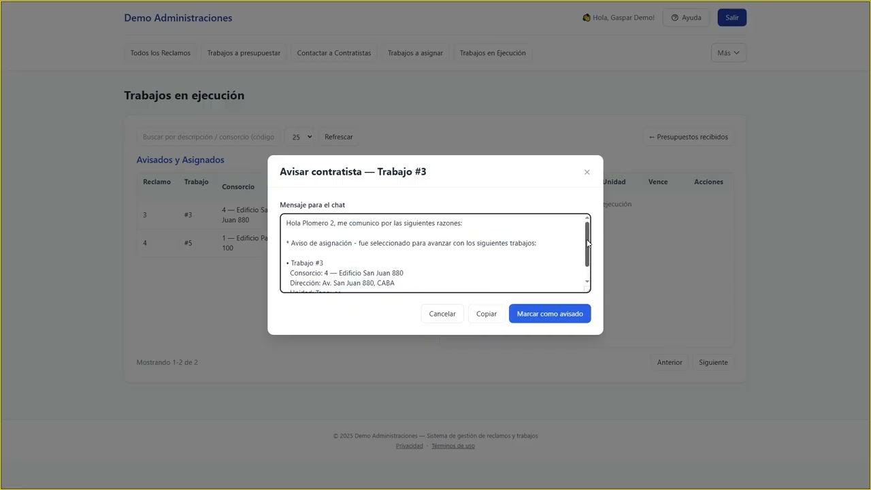Click the #3 trabajo cell
This screenshot has height=490, width=871.
pos(188,215)
